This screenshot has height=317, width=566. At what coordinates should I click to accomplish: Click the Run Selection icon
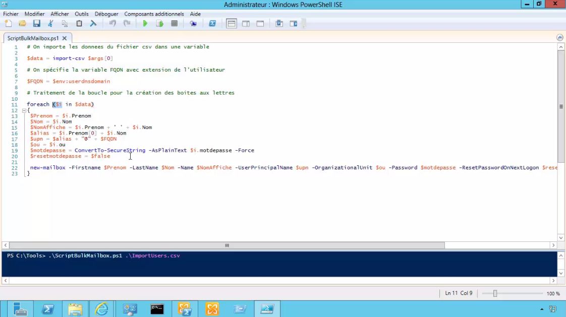point(159,24)
